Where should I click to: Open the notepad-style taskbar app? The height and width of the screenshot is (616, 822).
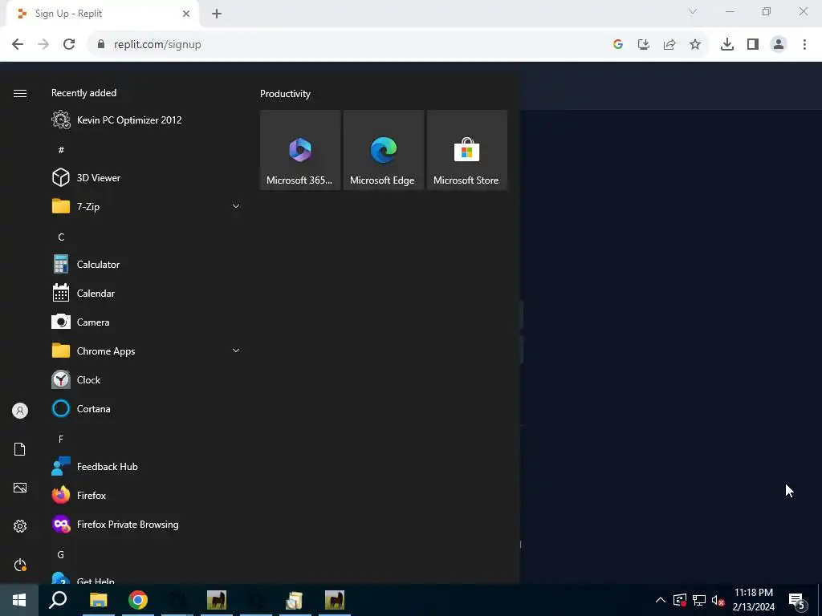295,600
